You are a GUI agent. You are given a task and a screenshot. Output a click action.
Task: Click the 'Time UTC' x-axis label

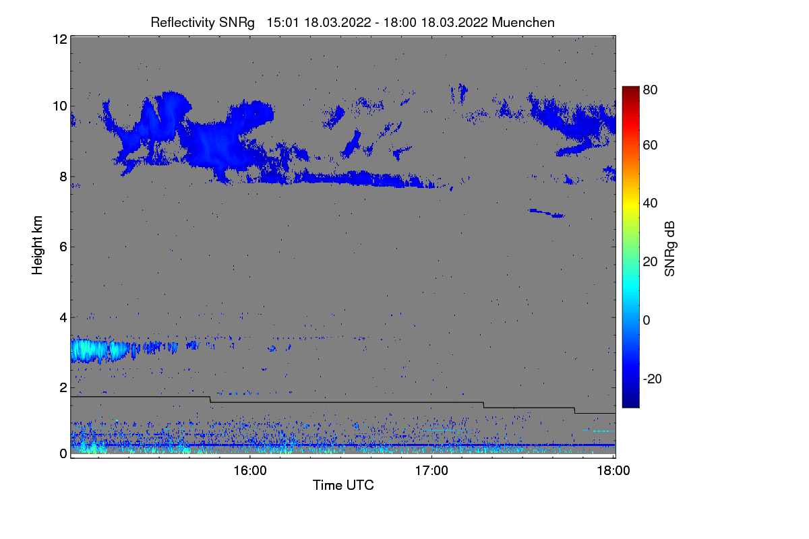(343, 485)
